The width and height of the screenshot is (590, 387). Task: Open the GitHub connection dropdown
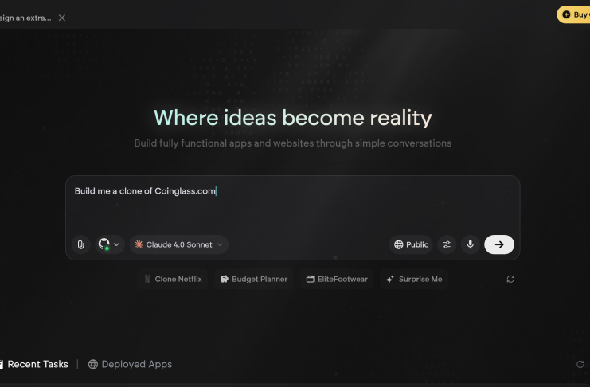tap(110, 244)
